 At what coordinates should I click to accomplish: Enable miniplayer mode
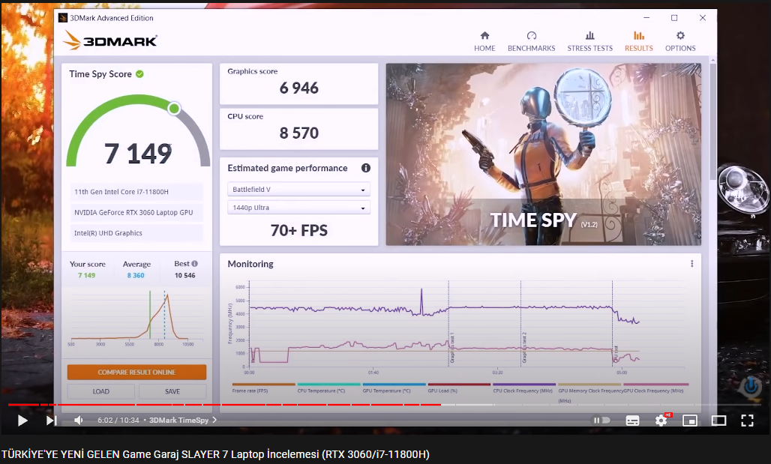click(690, 421)
